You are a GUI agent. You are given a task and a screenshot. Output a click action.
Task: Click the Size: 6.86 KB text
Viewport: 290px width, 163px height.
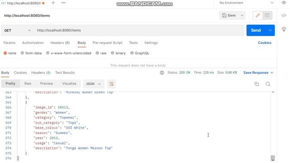tap(227, 72)
